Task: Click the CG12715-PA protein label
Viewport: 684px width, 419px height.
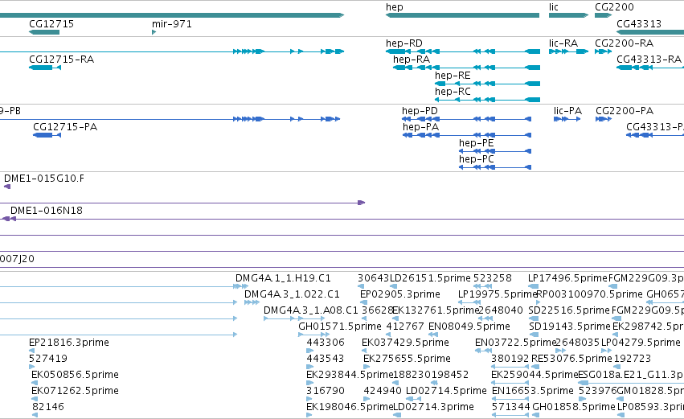Action: point(65,127)
